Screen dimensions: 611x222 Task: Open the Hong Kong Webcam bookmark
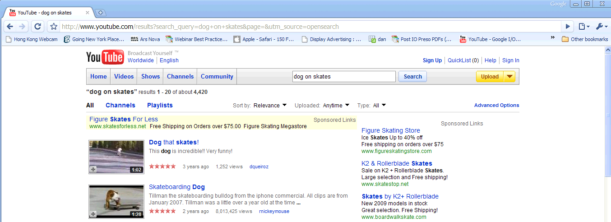click(x=32, y=39)
